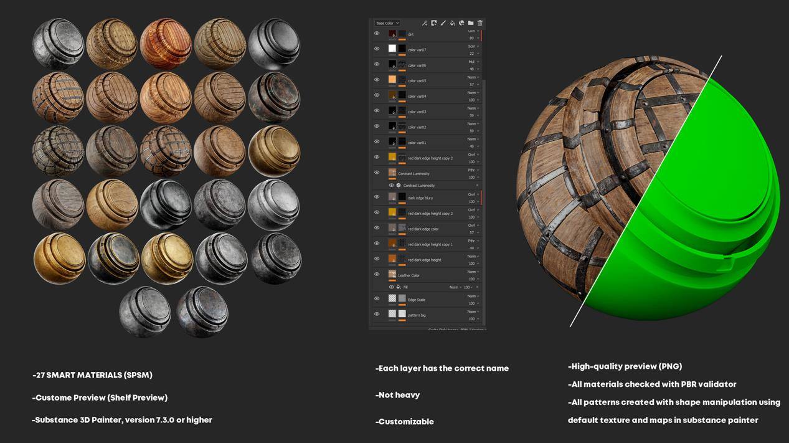Click the Add mask icon
The width and height of the screenshot is (789, 443).
pyautogui.click(x=434, y=23)
